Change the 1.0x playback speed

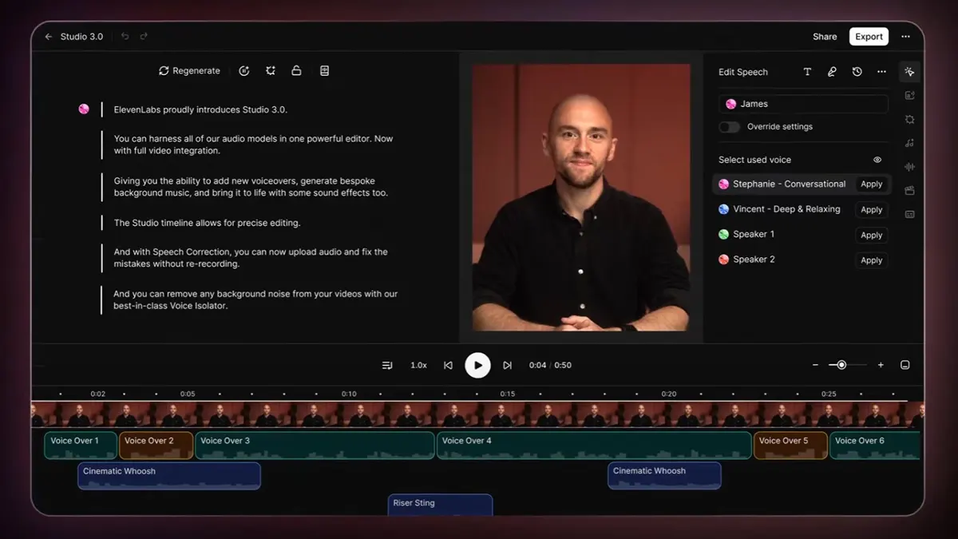click(x=418, y=365)
